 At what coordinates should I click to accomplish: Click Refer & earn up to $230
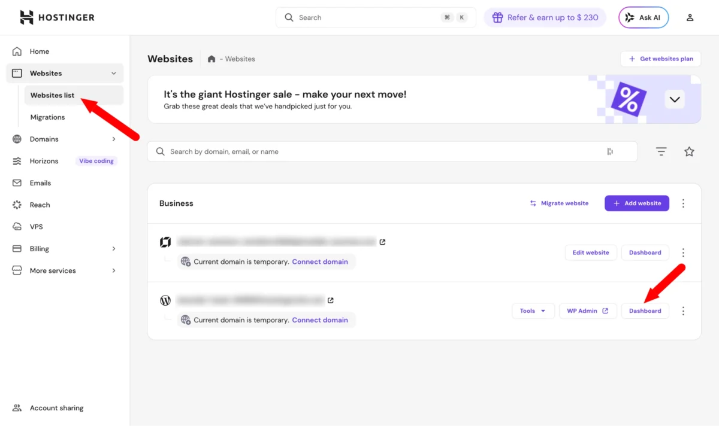coord(545,17)
